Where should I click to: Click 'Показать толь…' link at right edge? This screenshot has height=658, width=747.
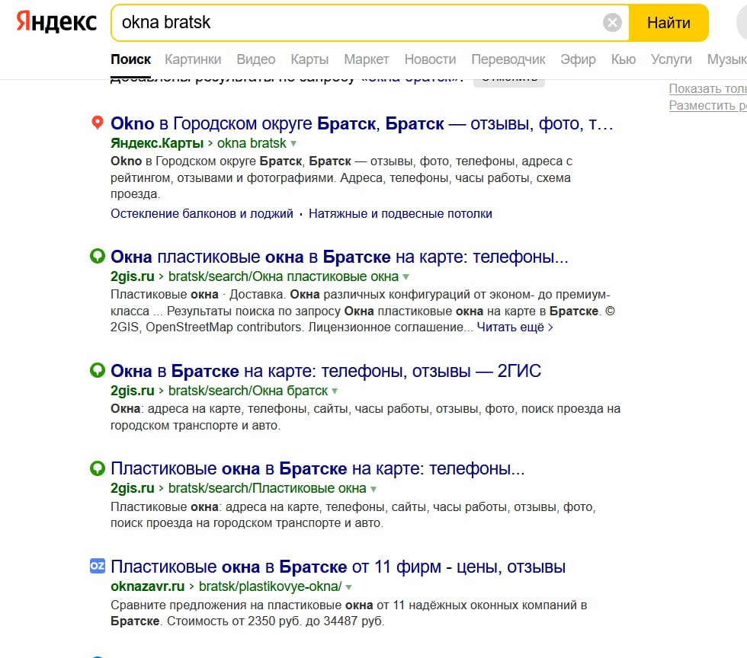tap(707, 88)
